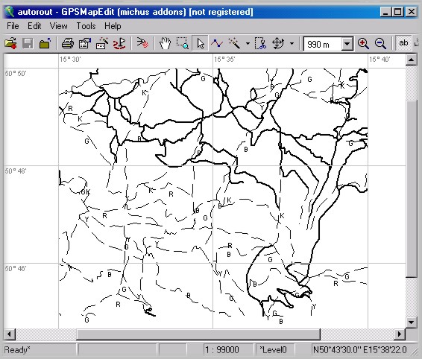The width and height of the screenshot is (422, 359).
Task: Select the Zoom rectangle tool
Action: 182,43
